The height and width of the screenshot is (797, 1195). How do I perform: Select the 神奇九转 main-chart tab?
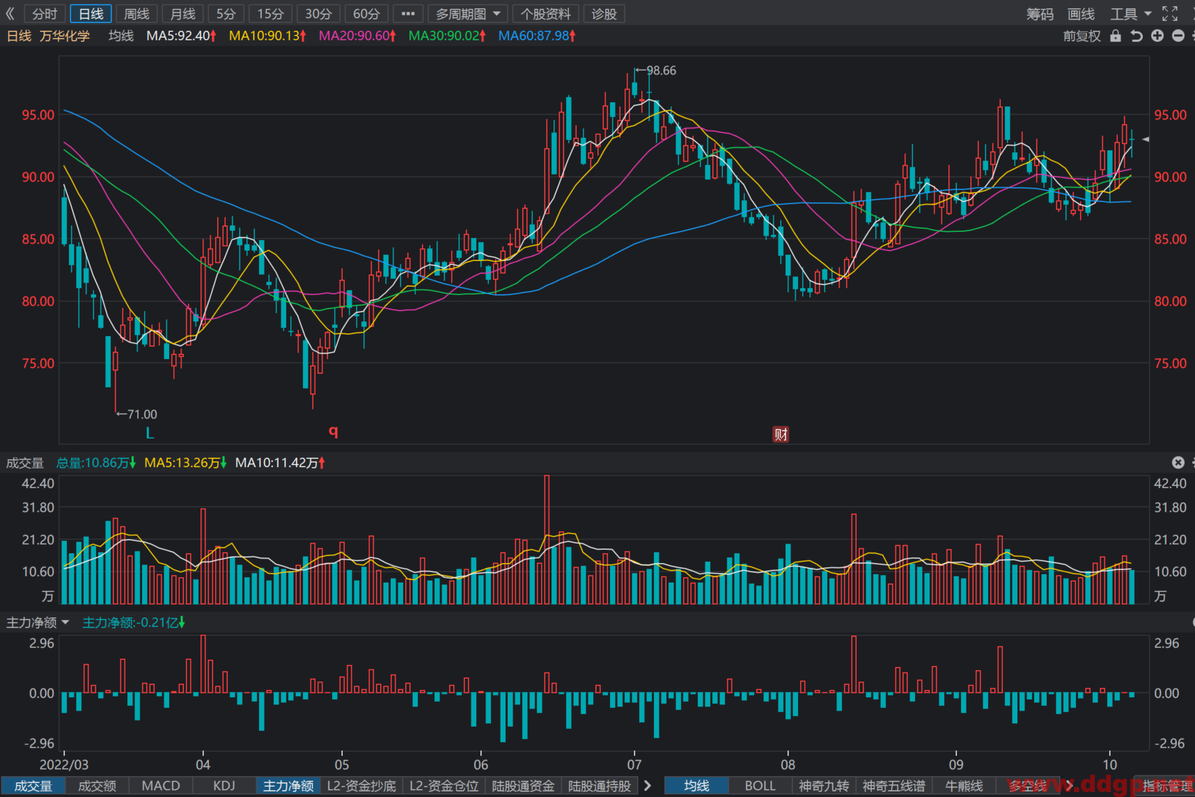click(x=824, y=786)
